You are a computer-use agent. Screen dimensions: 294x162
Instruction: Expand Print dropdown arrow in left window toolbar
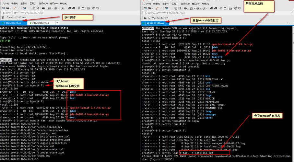click(x=46, y=8)
